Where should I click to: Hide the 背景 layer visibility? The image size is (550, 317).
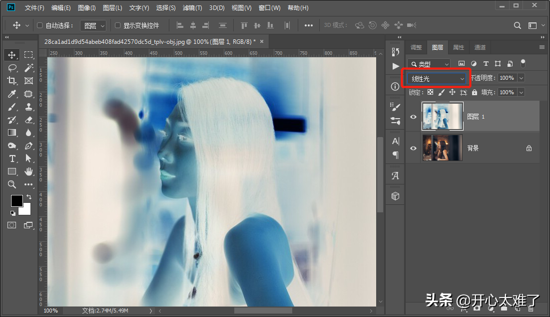(x=413, y=148)
